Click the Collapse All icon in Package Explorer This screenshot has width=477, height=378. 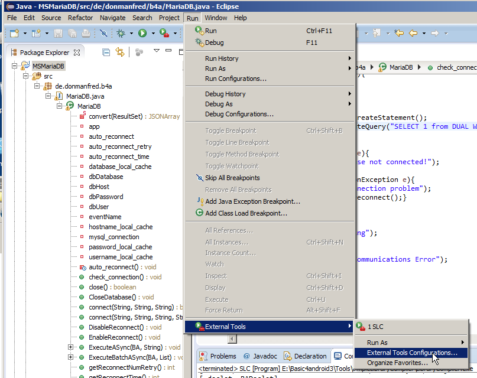click(x=106, y=53)
